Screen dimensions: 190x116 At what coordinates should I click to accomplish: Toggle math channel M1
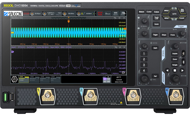tap(105, 79)
